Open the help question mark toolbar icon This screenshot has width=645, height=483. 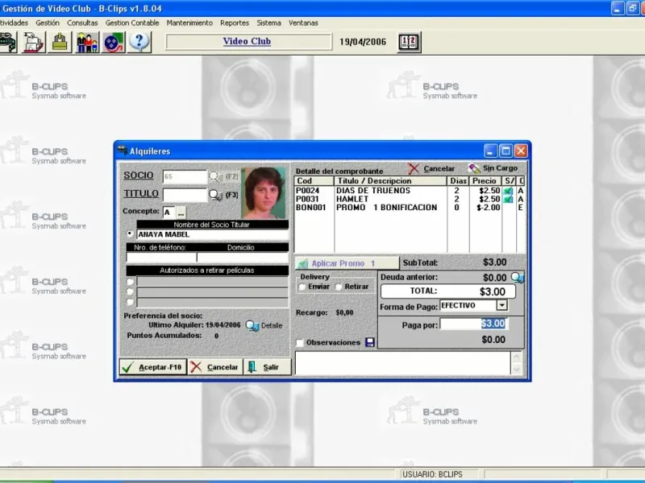pos(139,42)
